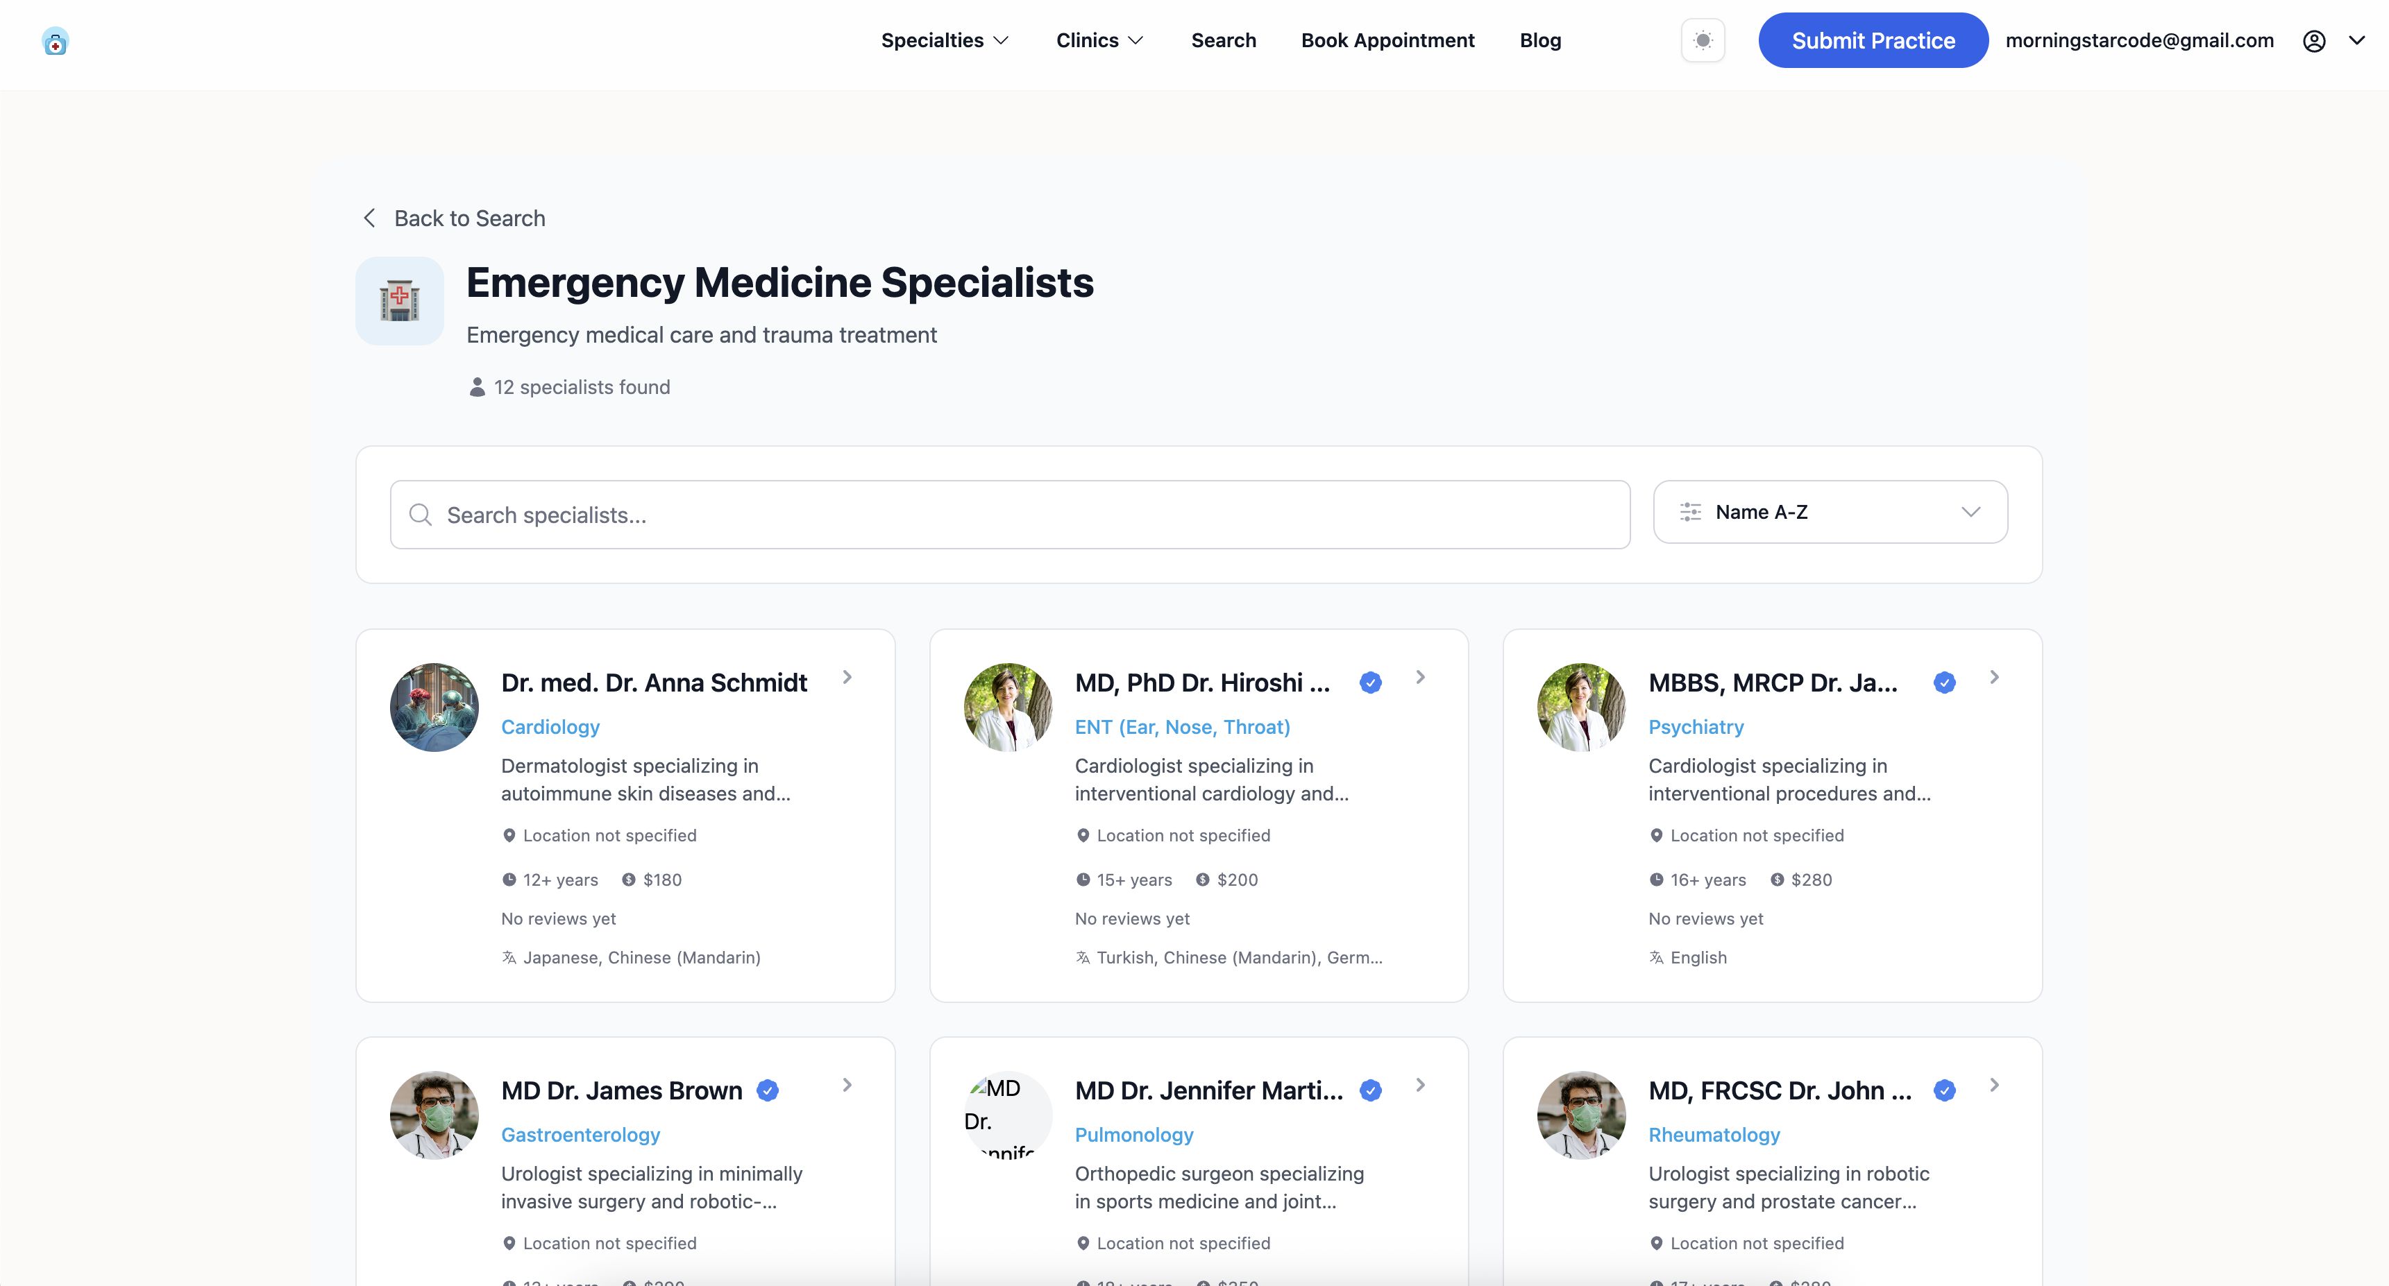This screenshot has width=2389, height=1286.
Task: Expand account menu chevron beside email
Action: (2356, 41)
